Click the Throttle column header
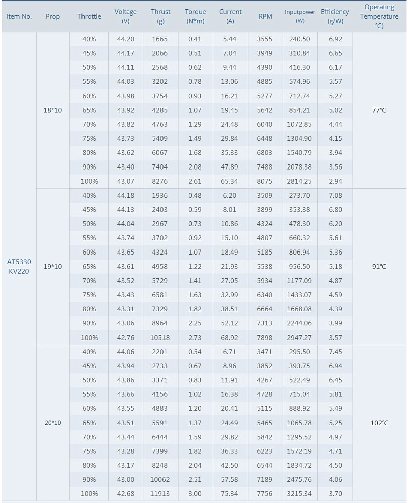 pos(89,16)
